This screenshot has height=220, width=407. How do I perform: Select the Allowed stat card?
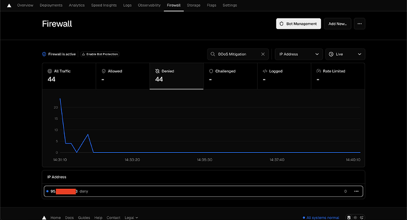tap(123, 76)
